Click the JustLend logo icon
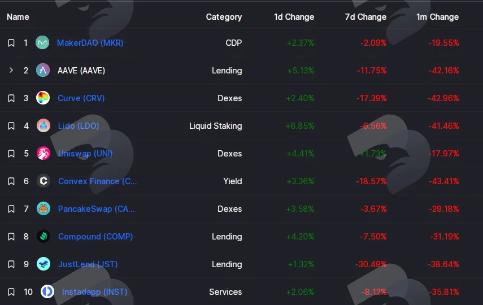The width and height of the screenshot is (483, 305). [43, 264]
